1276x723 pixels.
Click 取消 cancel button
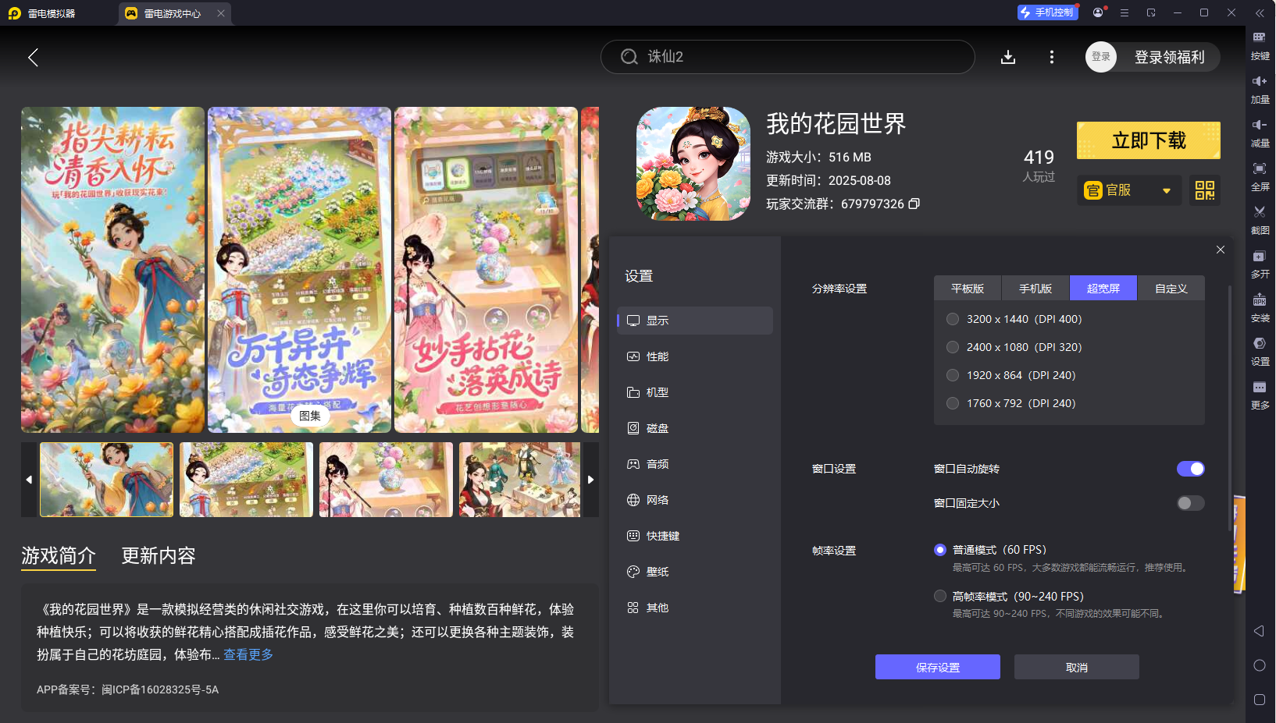[1077, 667]
